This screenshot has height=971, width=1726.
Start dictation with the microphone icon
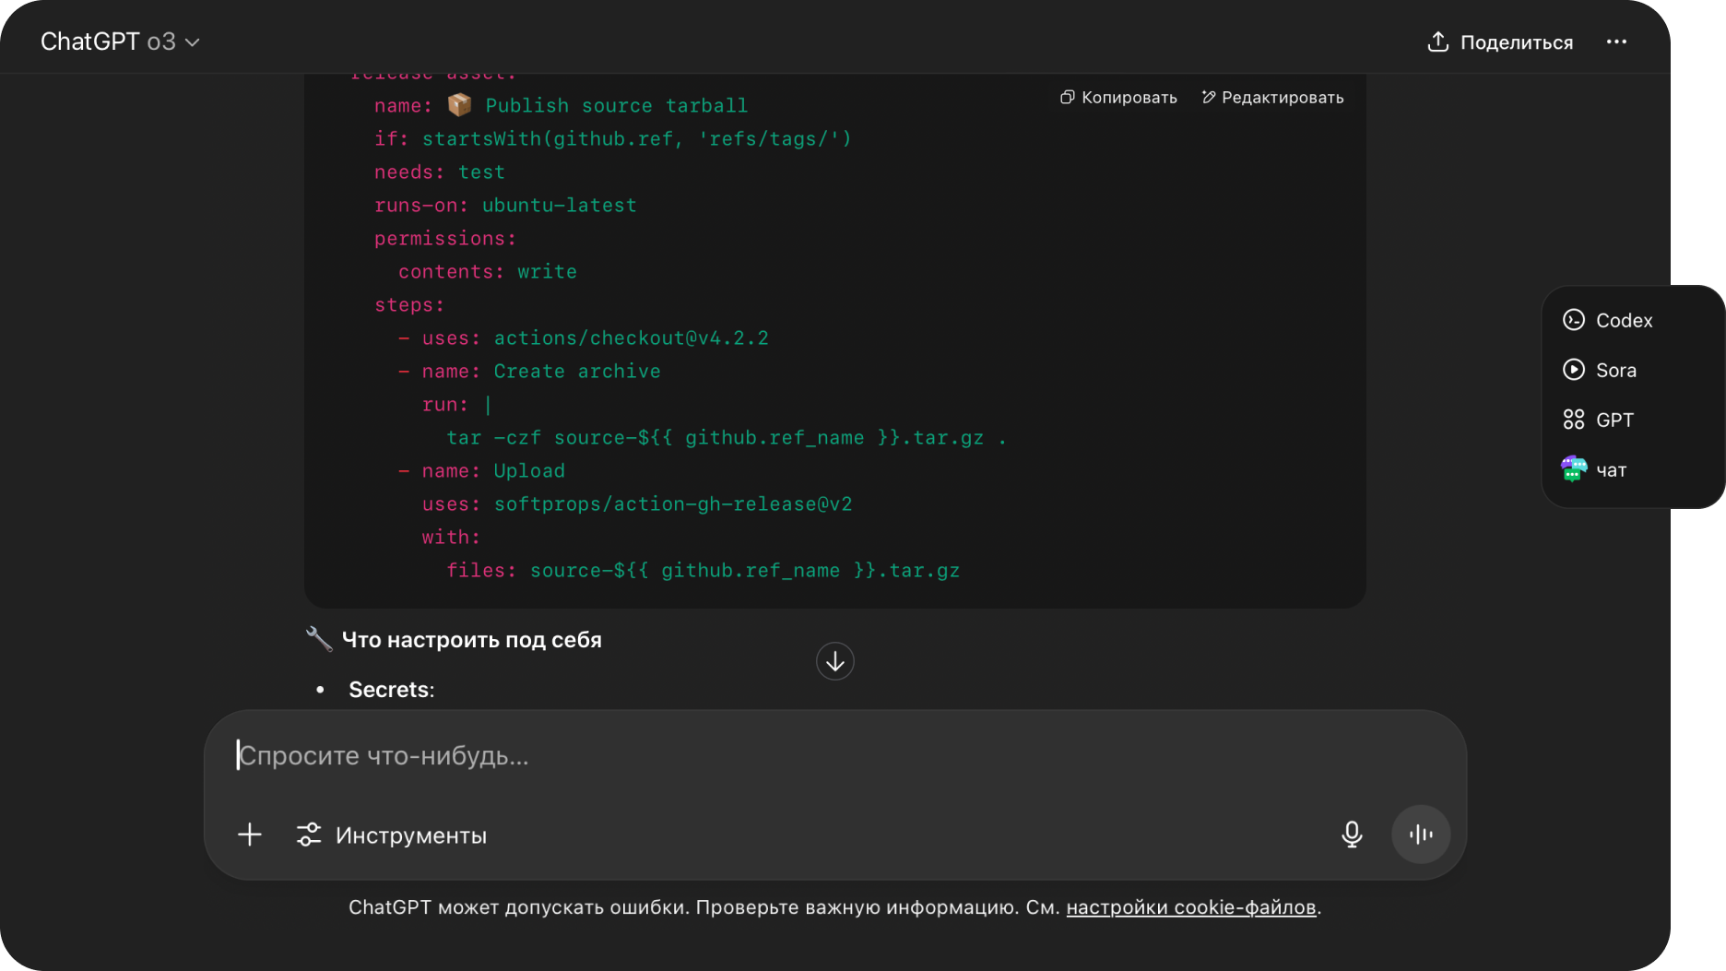point(1352,835)
